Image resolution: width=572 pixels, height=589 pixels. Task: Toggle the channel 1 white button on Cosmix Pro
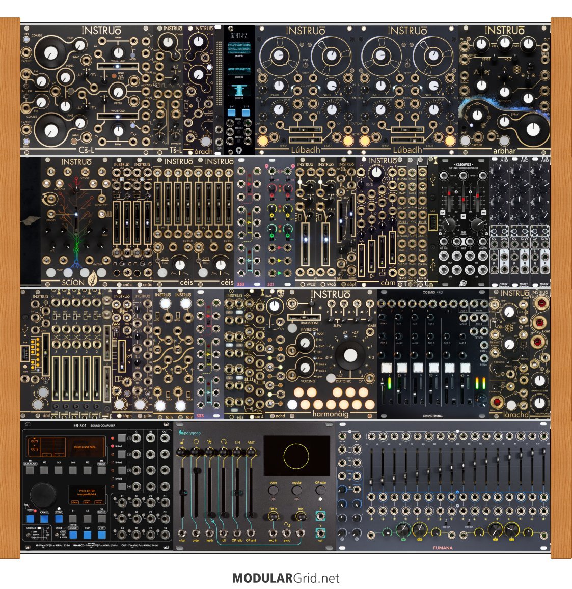coord(387,368)
